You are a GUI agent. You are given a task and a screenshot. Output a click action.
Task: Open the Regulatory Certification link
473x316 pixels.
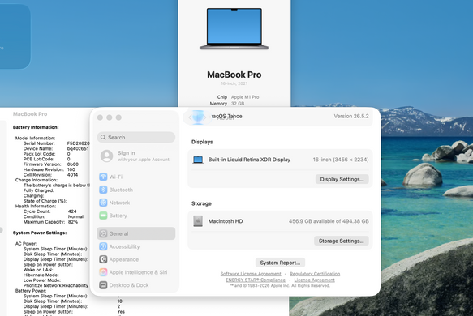tap(315, 274)
